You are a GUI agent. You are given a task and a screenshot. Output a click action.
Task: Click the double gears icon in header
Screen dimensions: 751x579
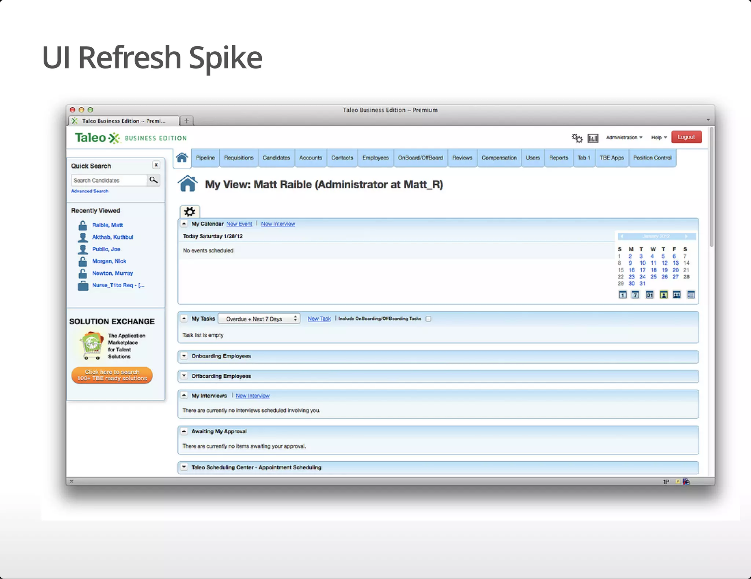pyautogui.click(x=577, y=138)
